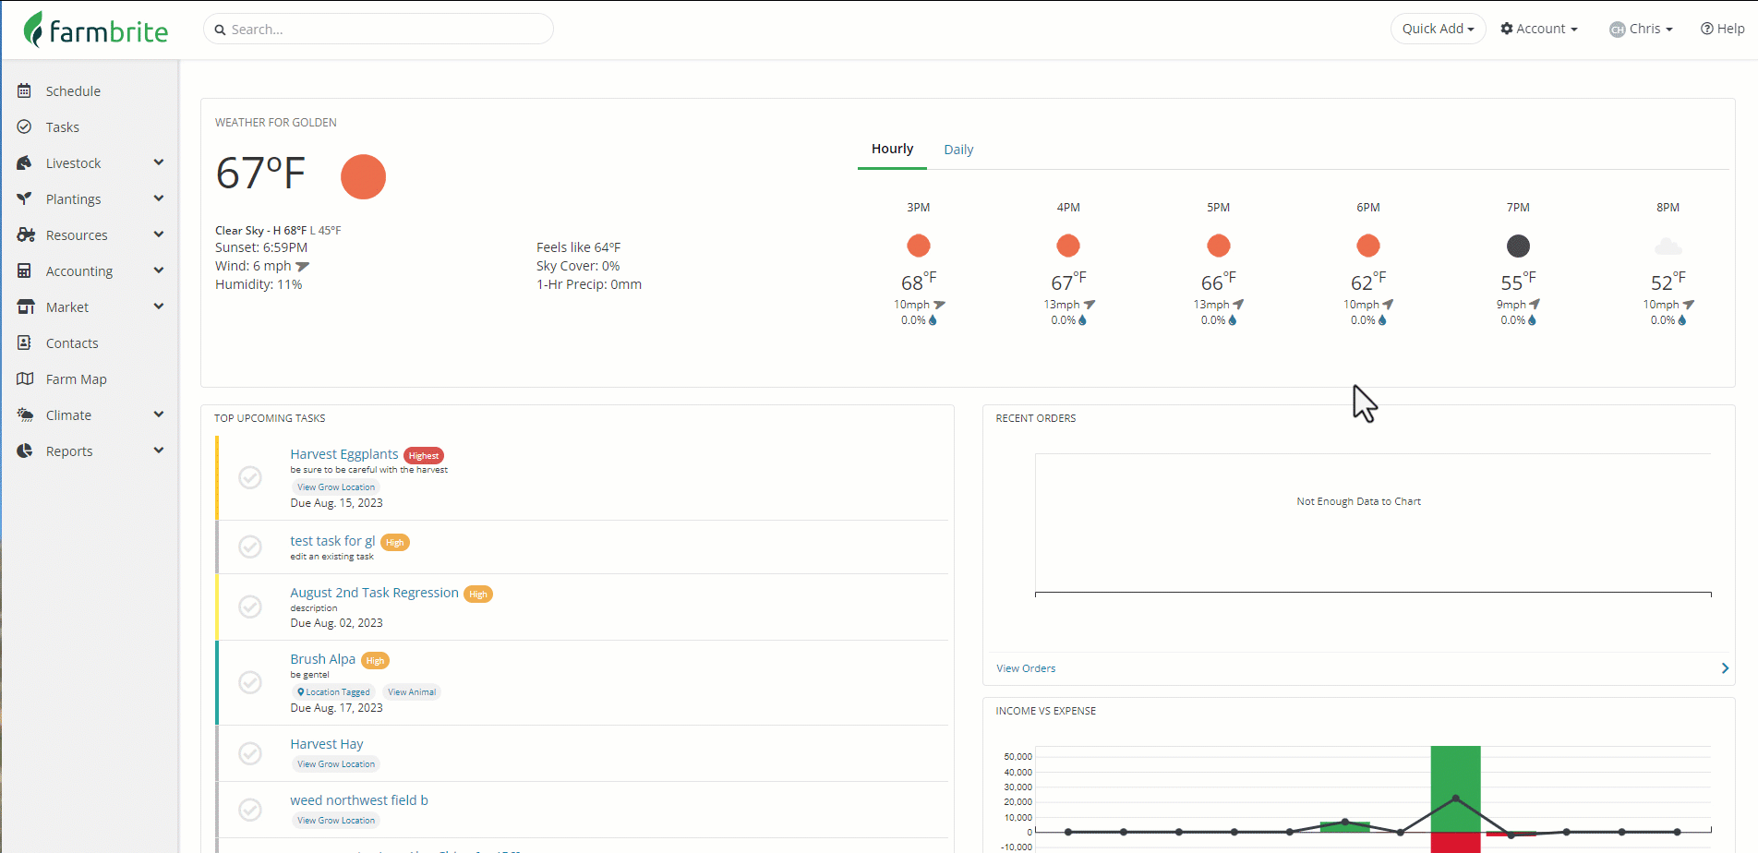Viewport: 1758px width, 853px height.
Task: Open the Contacts icon in sidebar
Action: [x=25, y=342]
